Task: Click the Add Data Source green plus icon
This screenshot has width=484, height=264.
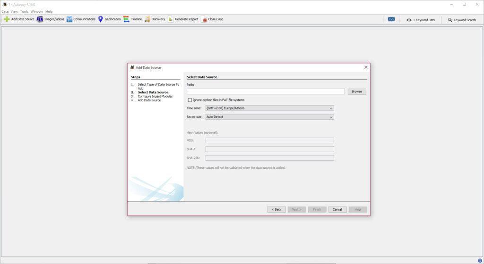Action: 7,19
